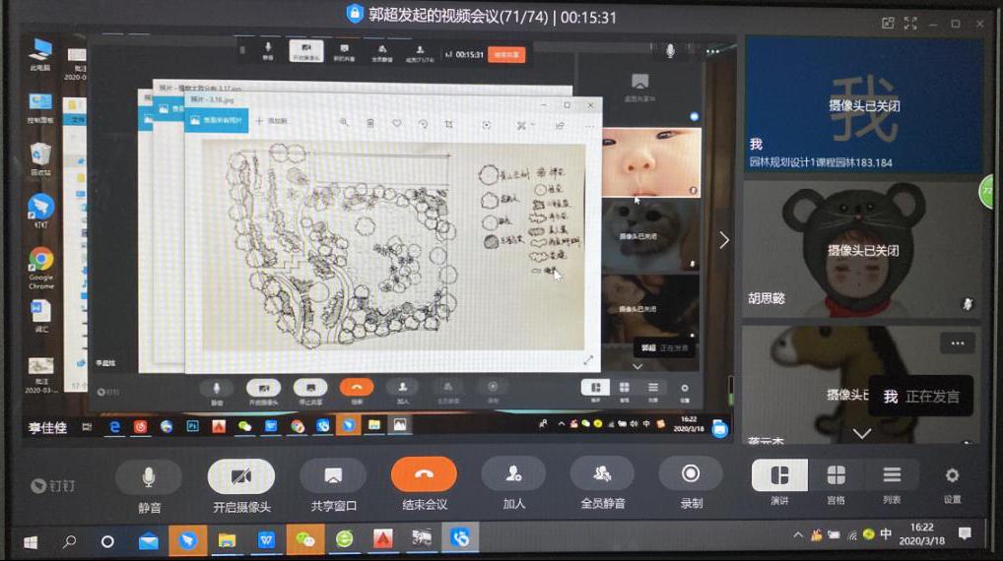Open File Explorer from the taskbar
The width and height of the screenshot is (1003, 561).
(228, 539)
